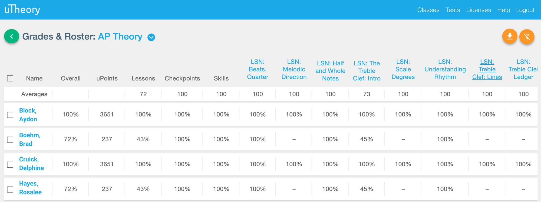The image size is (541, 202).
Task: Open the Classes menu item
Action: 428,10
